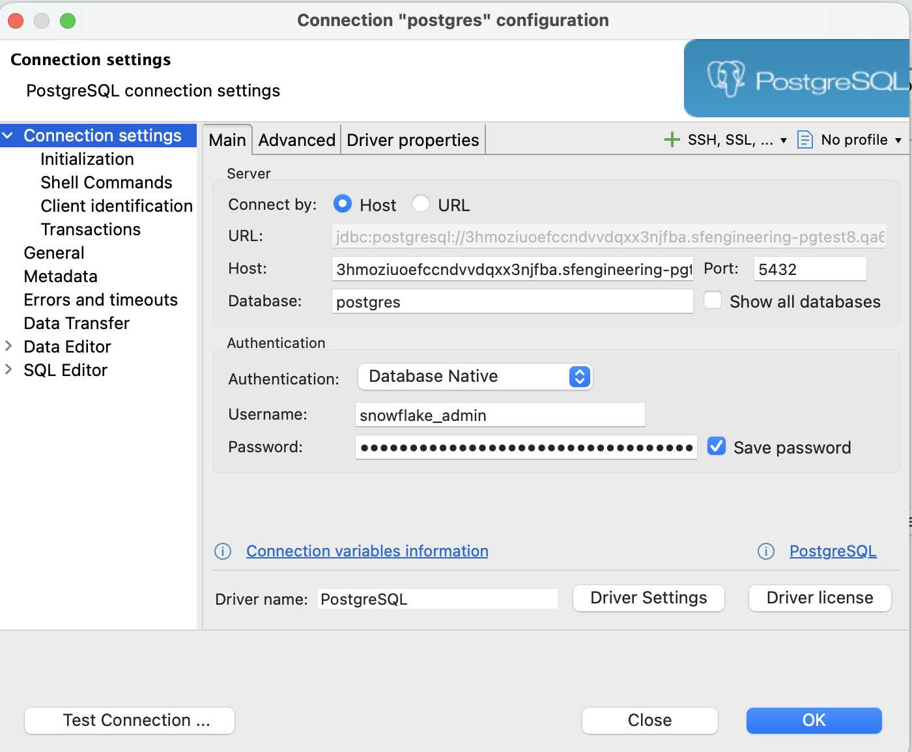
Task: Switch to the Advanced tab
Action: click(x=296, y=139)
